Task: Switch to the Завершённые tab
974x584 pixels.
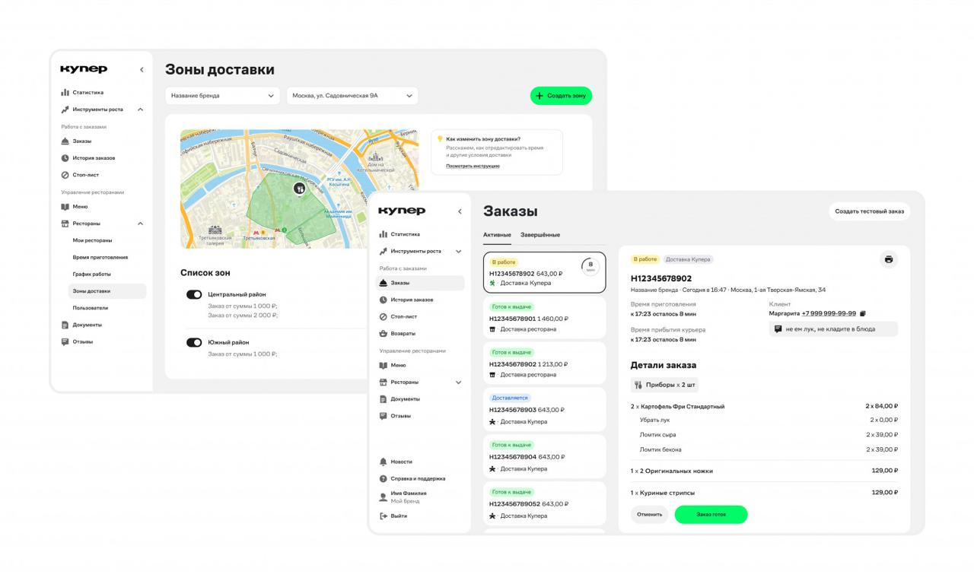Action: pos(540,235)
